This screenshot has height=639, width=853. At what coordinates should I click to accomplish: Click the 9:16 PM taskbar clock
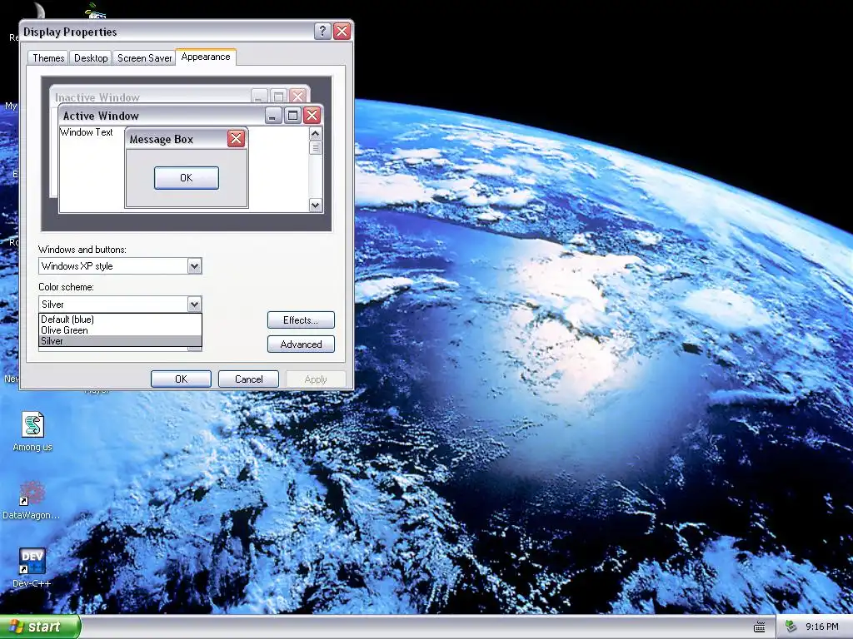pos(822,627)
